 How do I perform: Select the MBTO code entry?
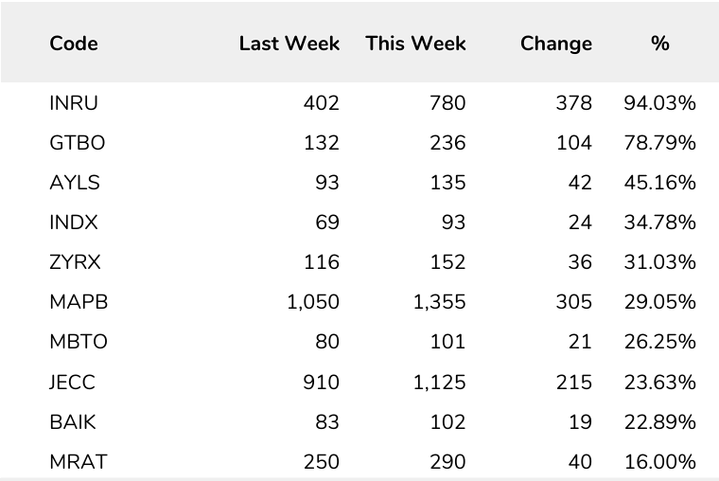coord(79,342)
